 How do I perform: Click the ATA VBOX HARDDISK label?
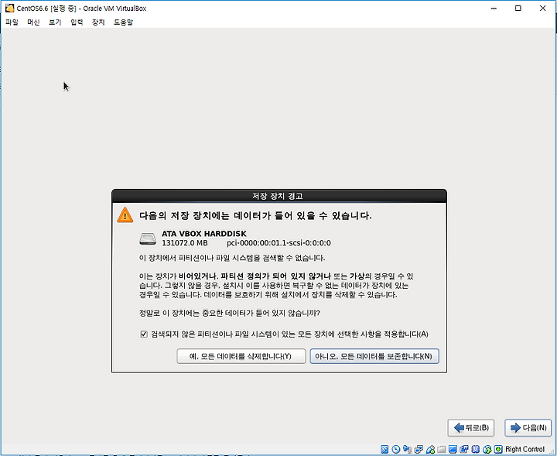click(x=204, y=234)
